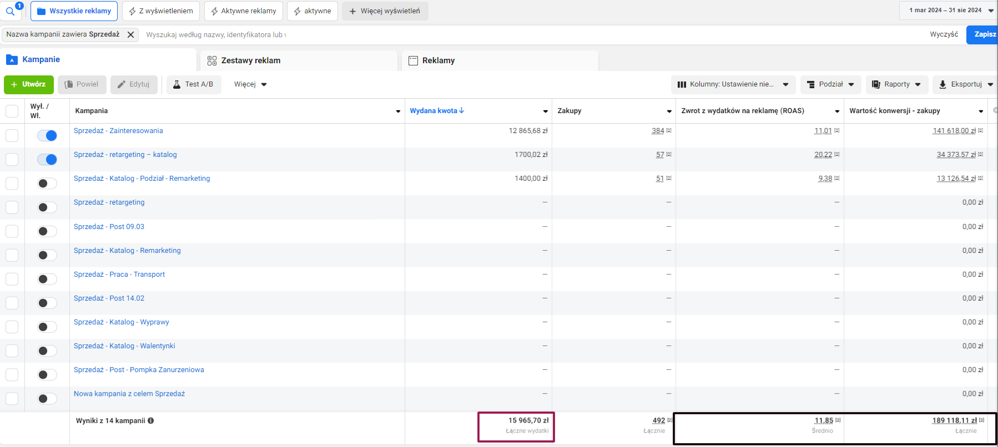The width and height of the screenshot is (998, 447).
Task: Remove the 'Nazwa kampanii zawiera Sprzedaż' filter
Action: pos(130,34)
